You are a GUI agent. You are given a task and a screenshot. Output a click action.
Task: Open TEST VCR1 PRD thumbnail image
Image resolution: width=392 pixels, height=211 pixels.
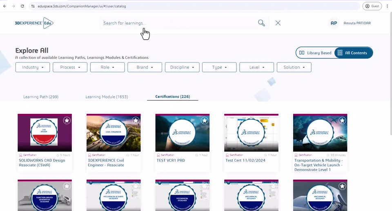click(183, 133)
